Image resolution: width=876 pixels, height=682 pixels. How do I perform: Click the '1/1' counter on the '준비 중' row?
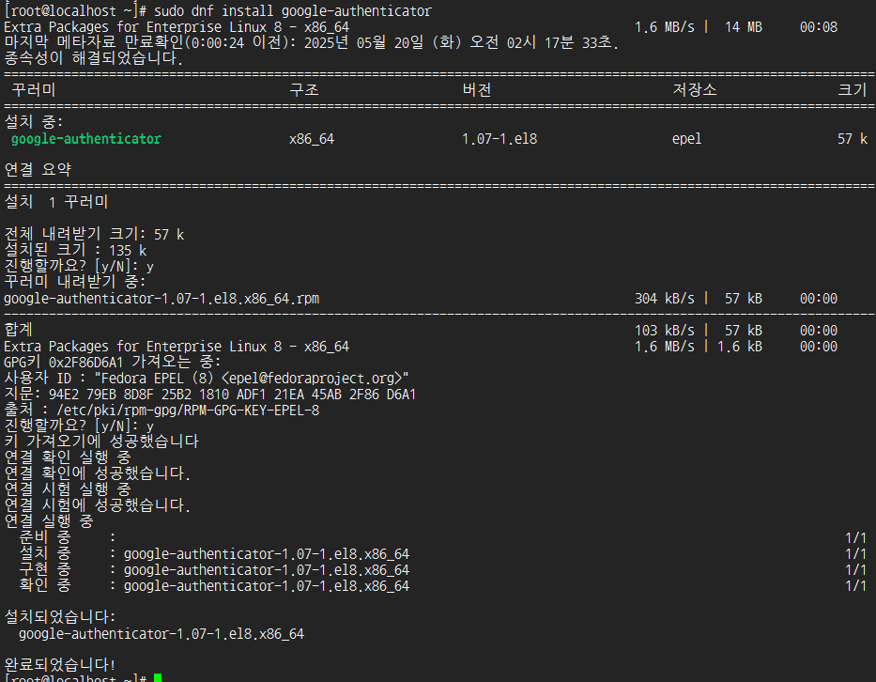tap(855, 537)
